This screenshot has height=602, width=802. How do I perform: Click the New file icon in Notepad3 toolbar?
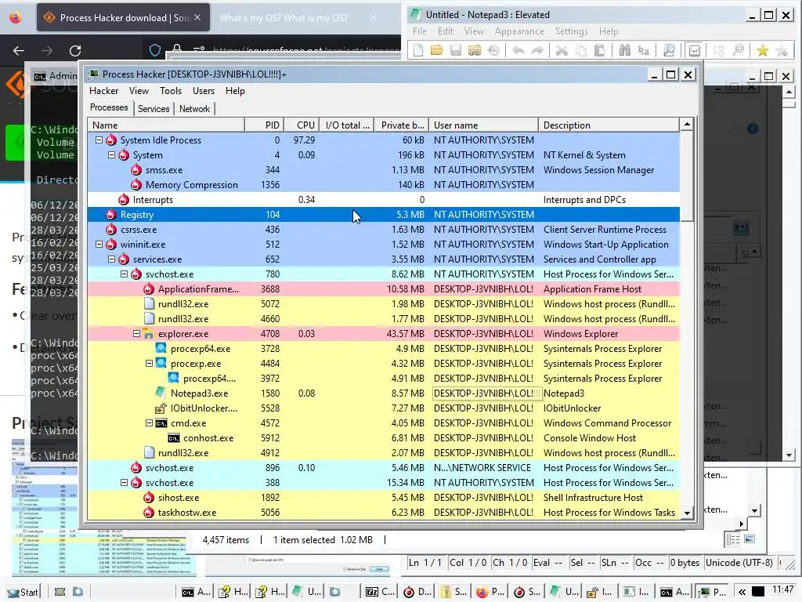pos(418,50)
